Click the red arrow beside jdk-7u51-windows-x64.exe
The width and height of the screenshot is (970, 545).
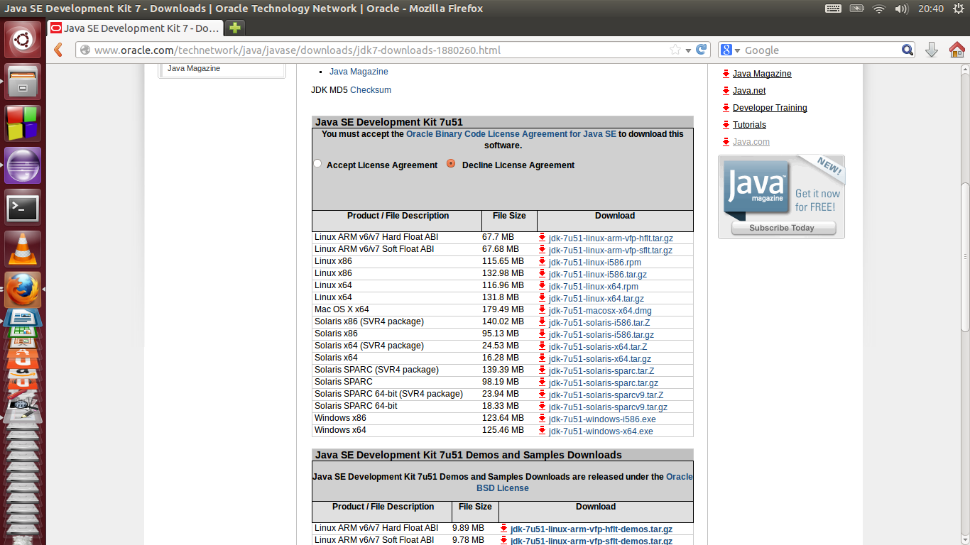click(542, 430)
